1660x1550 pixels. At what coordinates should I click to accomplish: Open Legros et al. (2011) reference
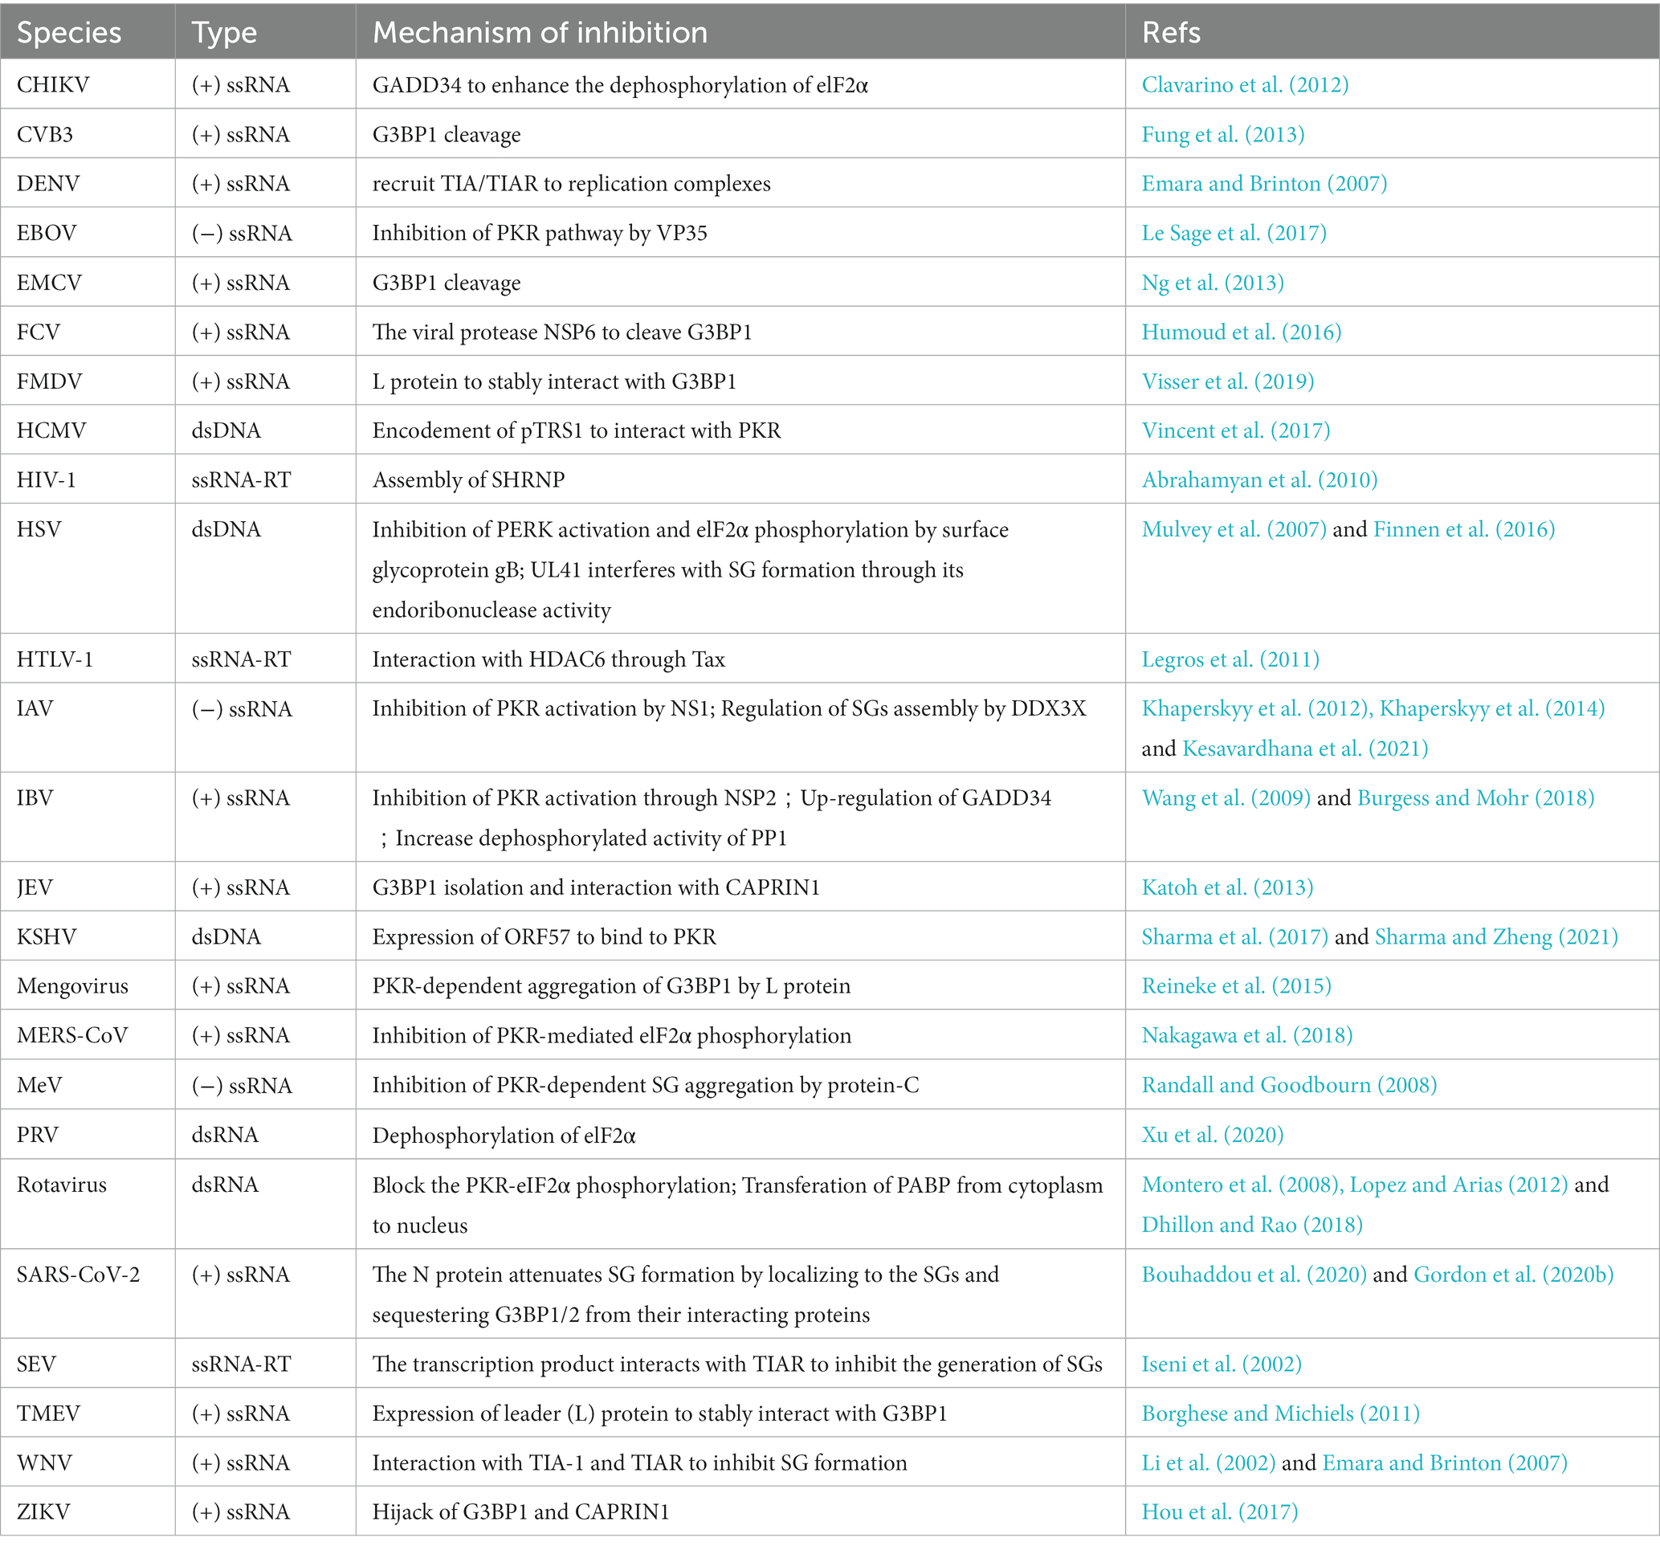[x=1230, y=659]
